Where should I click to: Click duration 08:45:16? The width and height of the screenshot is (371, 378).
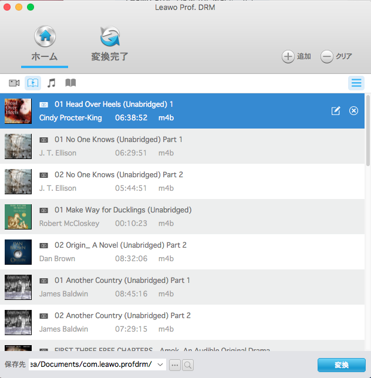coord(131,294)
